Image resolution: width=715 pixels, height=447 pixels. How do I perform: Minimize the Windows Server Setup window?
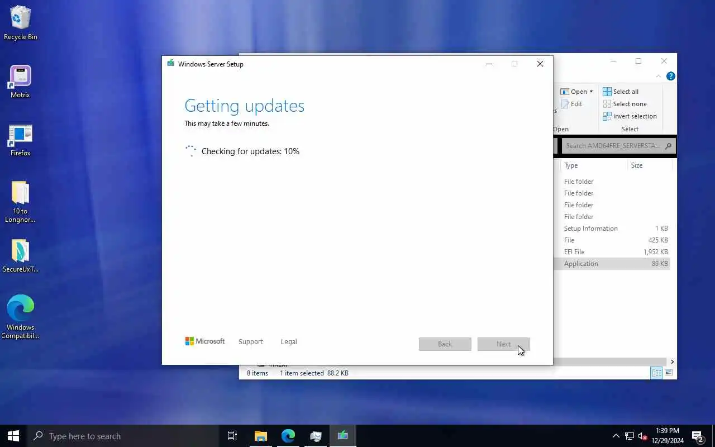489,64
